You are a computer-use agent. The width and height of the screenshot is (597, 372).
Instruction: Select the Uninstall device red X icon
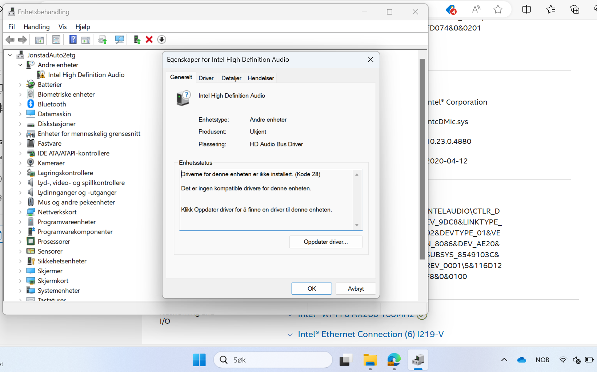pos(149,40)
